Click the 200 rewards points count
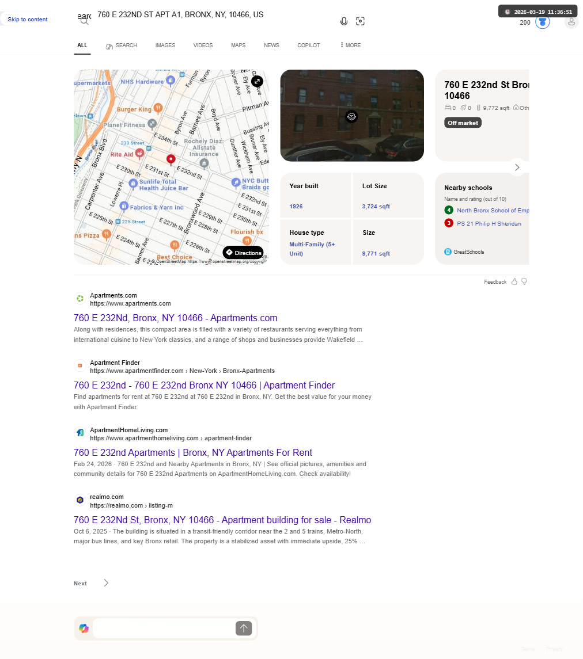Screen dimensions: 583x659 [x=525, y=22]
